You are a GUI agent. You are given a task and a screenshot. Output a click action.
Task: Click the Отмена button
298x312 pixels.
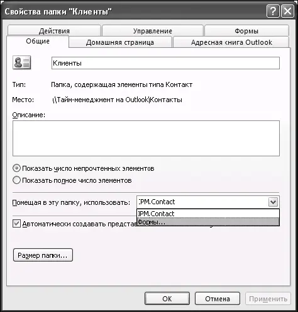pyautogui.click(x=218, y=299)
